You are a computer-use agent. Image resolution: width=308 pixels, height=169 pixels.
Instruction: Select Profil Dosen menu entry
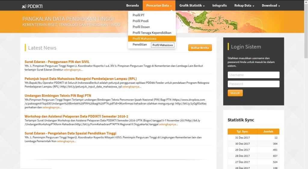(141, 27)
